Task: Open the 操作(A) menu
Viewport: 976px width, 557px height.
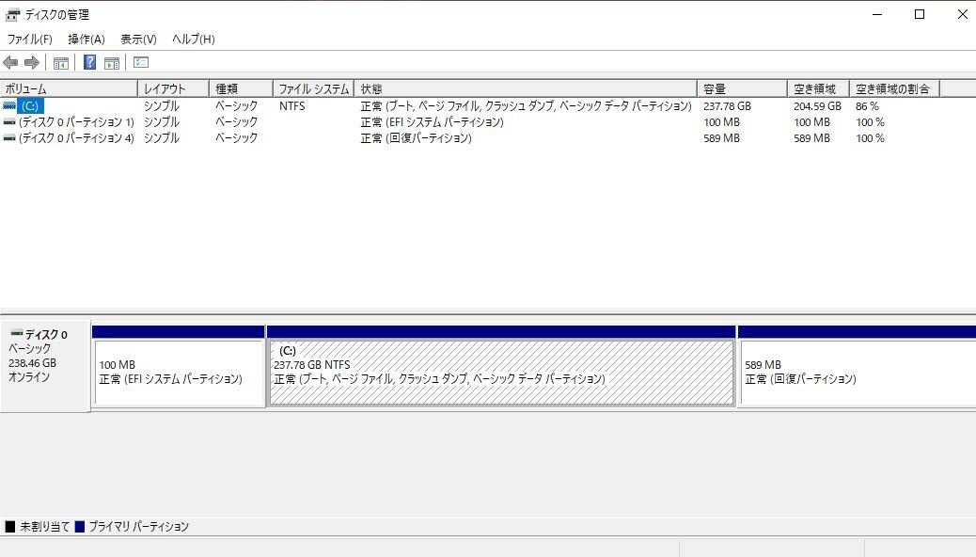Action: tap(86, 40)
